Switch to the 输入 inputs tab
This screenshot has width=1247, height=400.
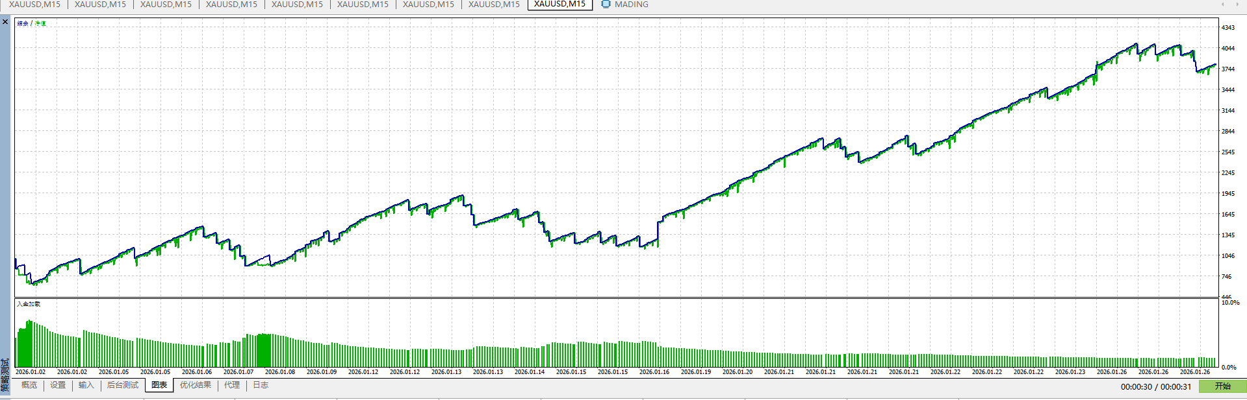click(86, 385)
